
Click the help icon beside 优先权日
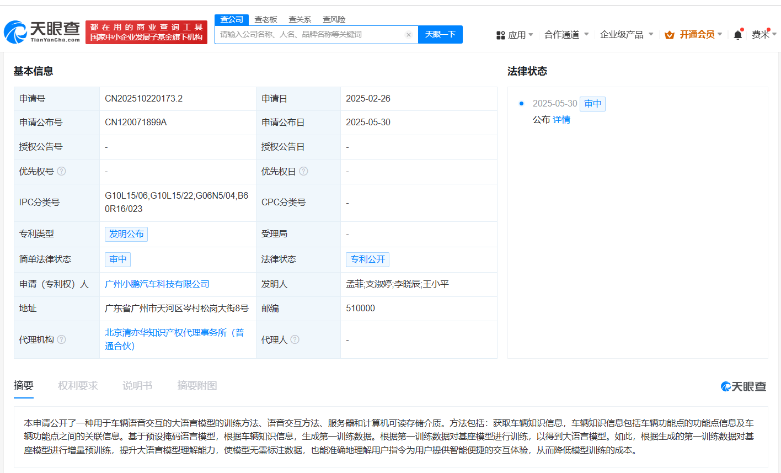[303, 171]
